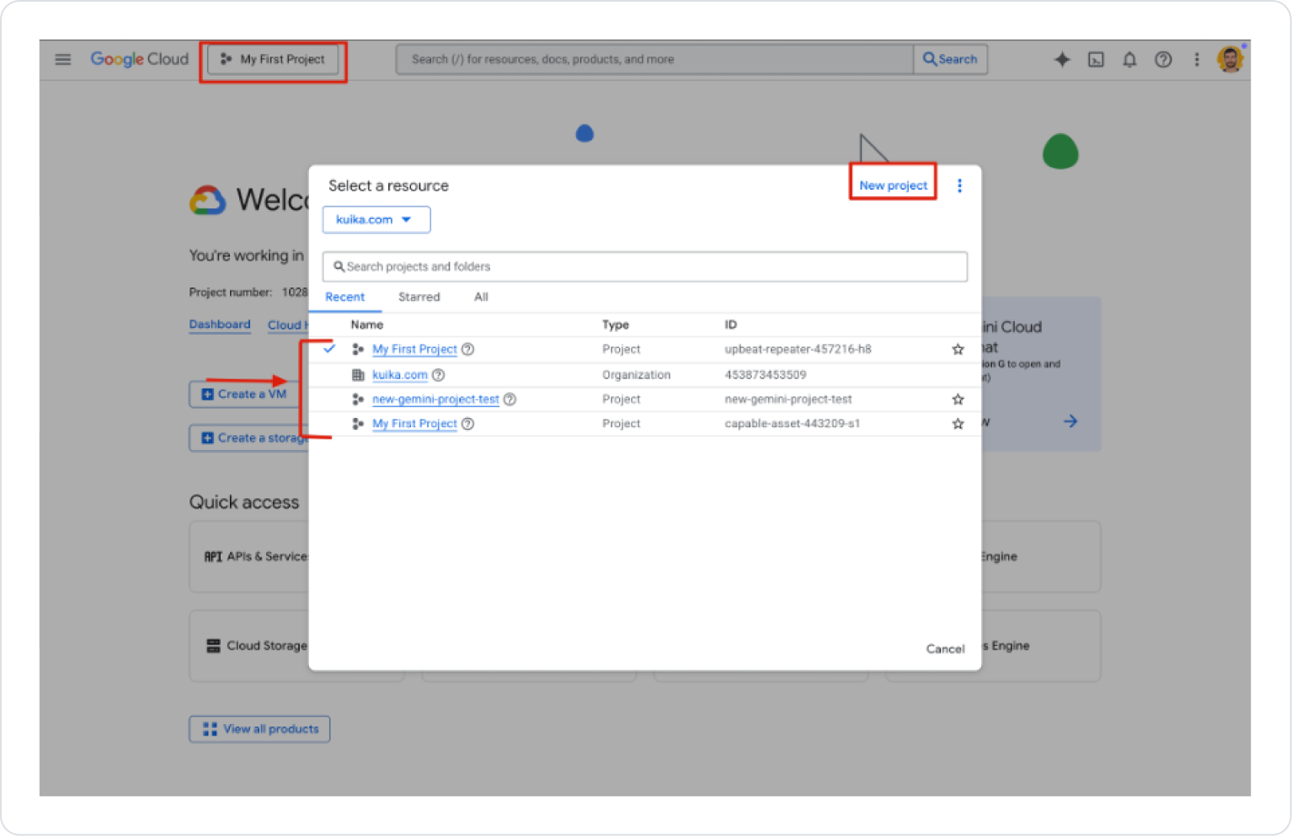
Task: Star the upbeat-repeater-457216-h8 project
Action: coord(958,350)
